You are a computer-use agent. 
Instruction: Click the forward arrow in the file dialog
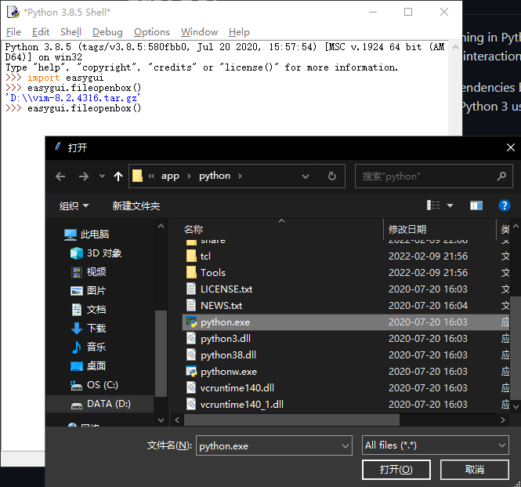(84, 176)
